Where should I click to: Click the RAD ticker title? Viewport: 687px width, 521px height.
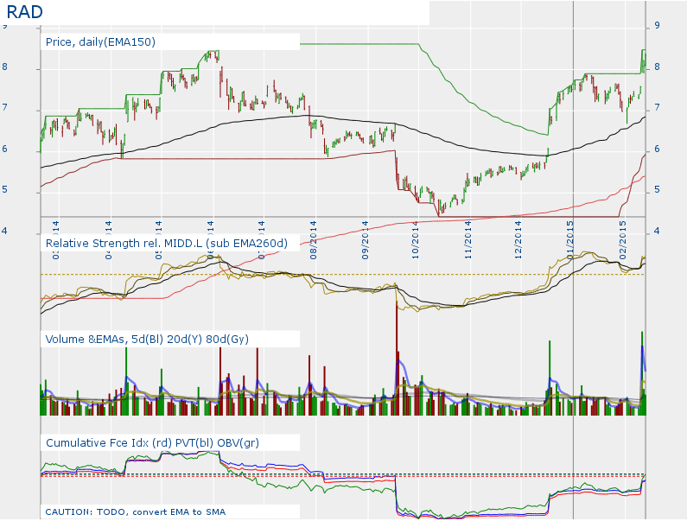pyautogui.click(x=24, y=12)
